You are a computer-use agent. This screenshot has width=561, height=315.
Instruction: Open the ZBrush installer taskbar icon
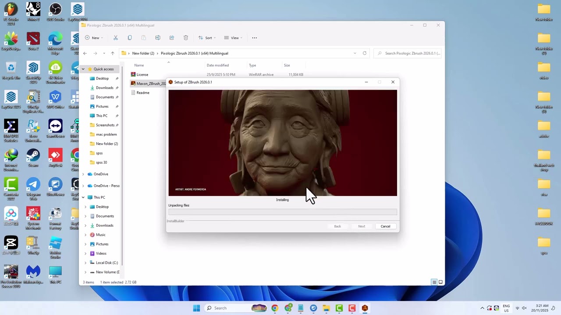point(365,308)
